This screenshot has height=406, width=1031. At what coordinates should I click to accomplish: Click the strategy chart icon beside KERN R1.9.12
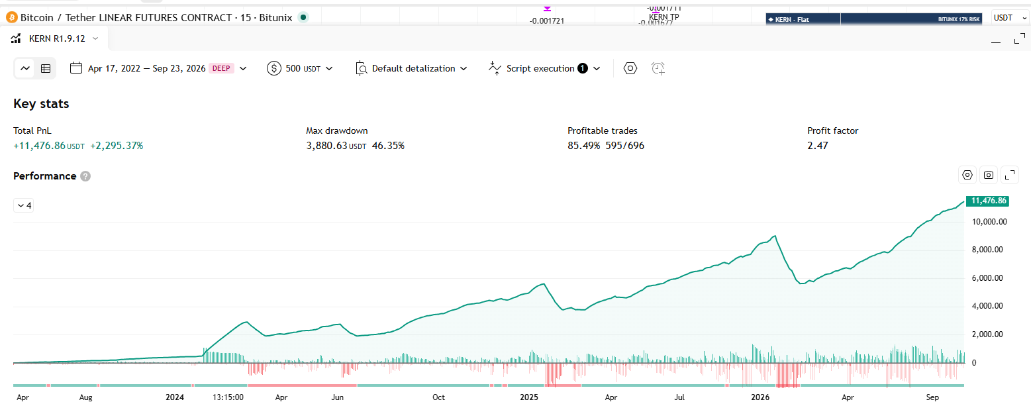tap(17, 38)
